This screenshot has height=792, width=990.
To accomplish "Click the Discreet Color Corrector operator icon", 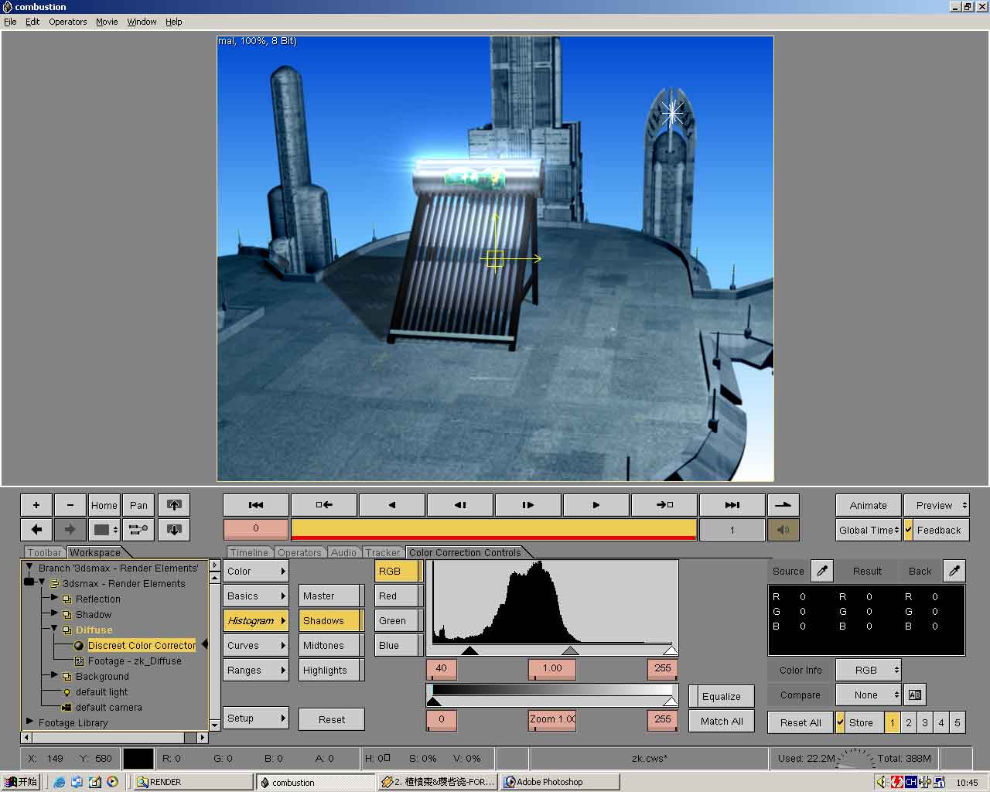I will (x=79, y=646).
